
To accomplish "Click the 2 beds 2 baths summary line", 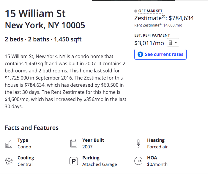I will coord(43,39).
